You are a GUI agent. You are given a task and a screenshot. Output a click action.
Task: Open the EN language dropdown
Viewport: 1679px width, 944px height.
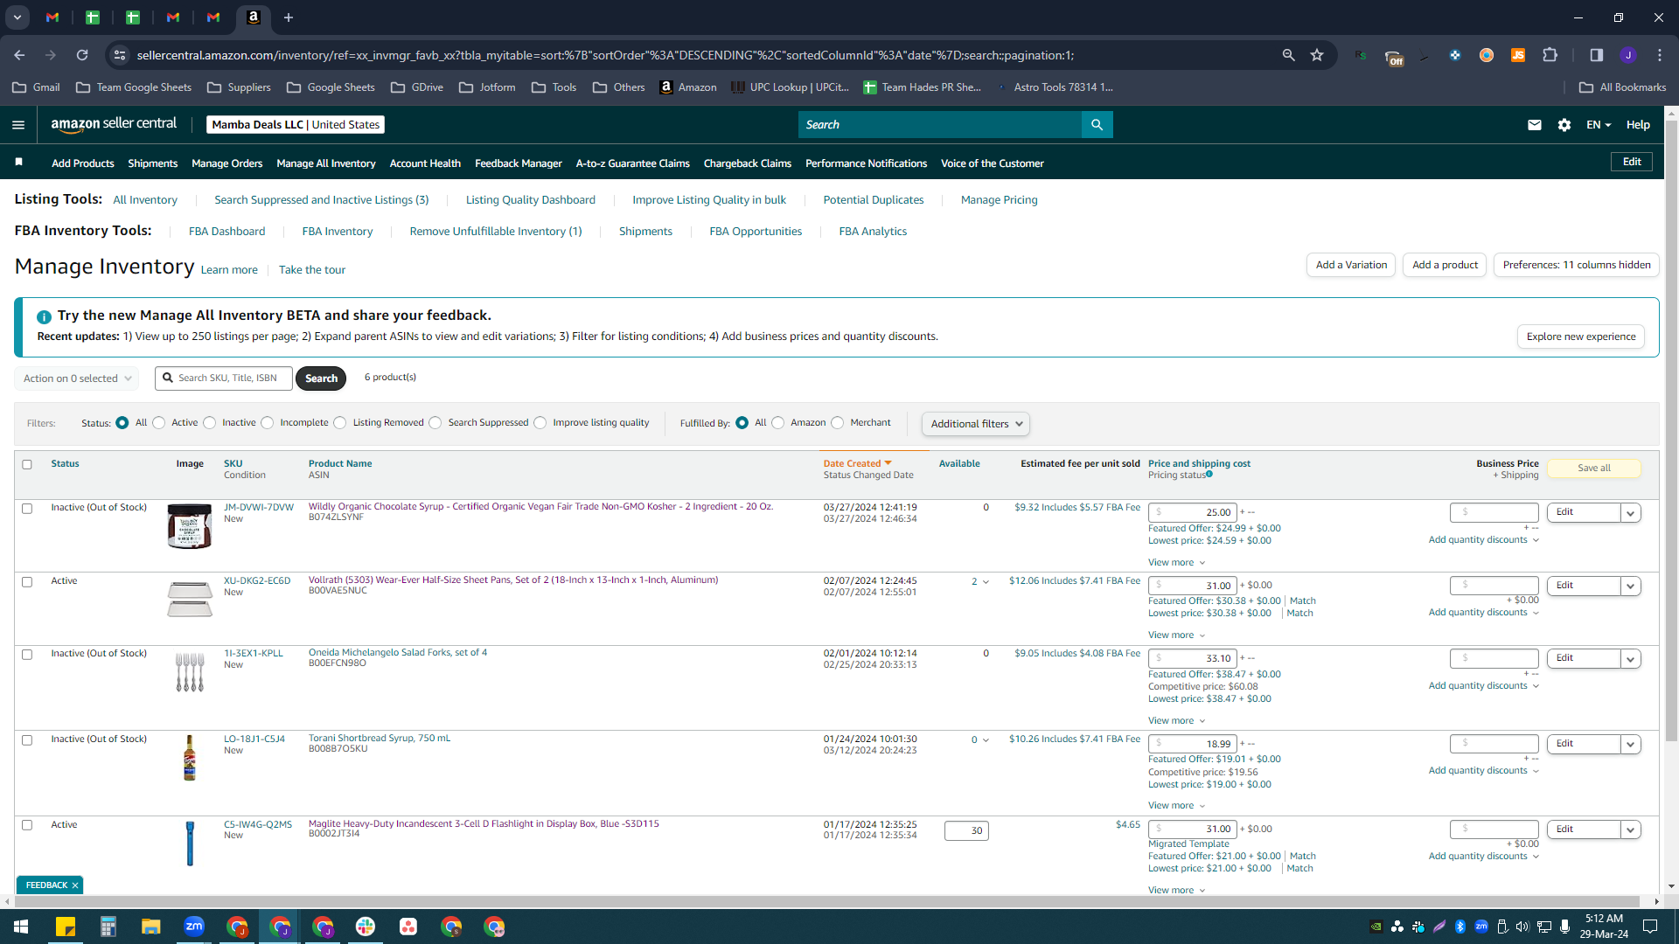point(1599,125)
